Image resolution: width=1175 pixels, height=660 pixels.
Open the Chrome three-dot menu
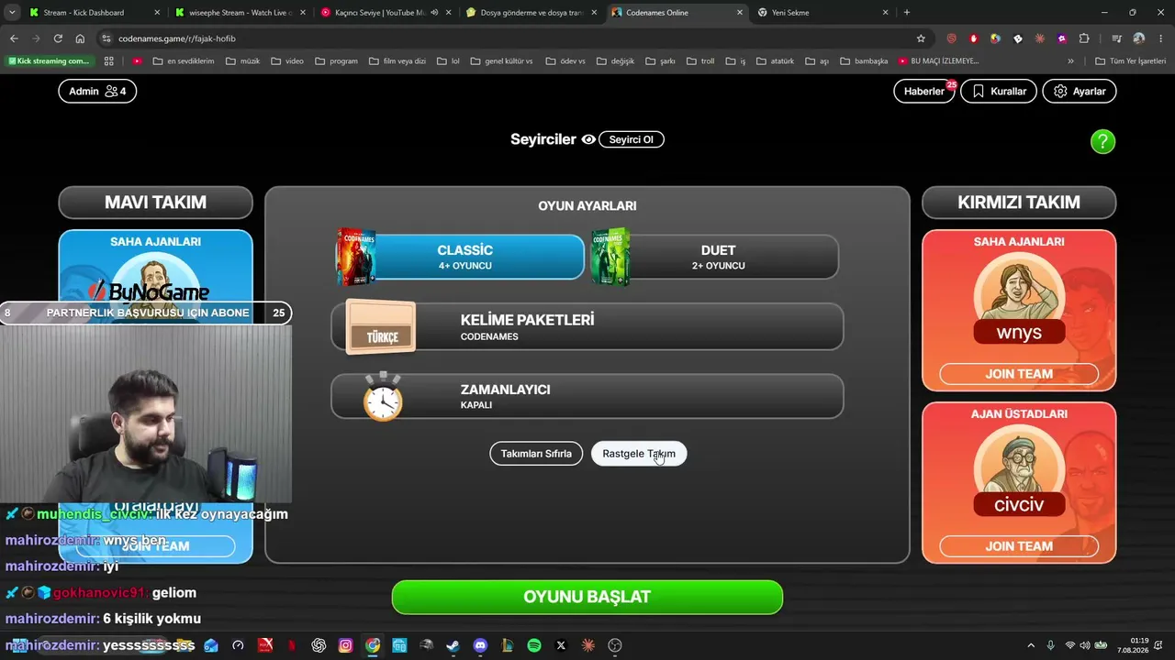1161,38
